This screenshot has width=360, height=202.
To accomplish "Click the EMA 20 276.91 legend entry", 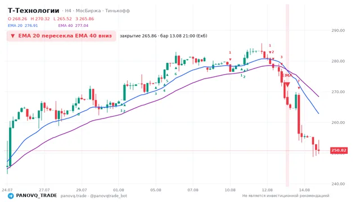I will (x=22, y=25).
